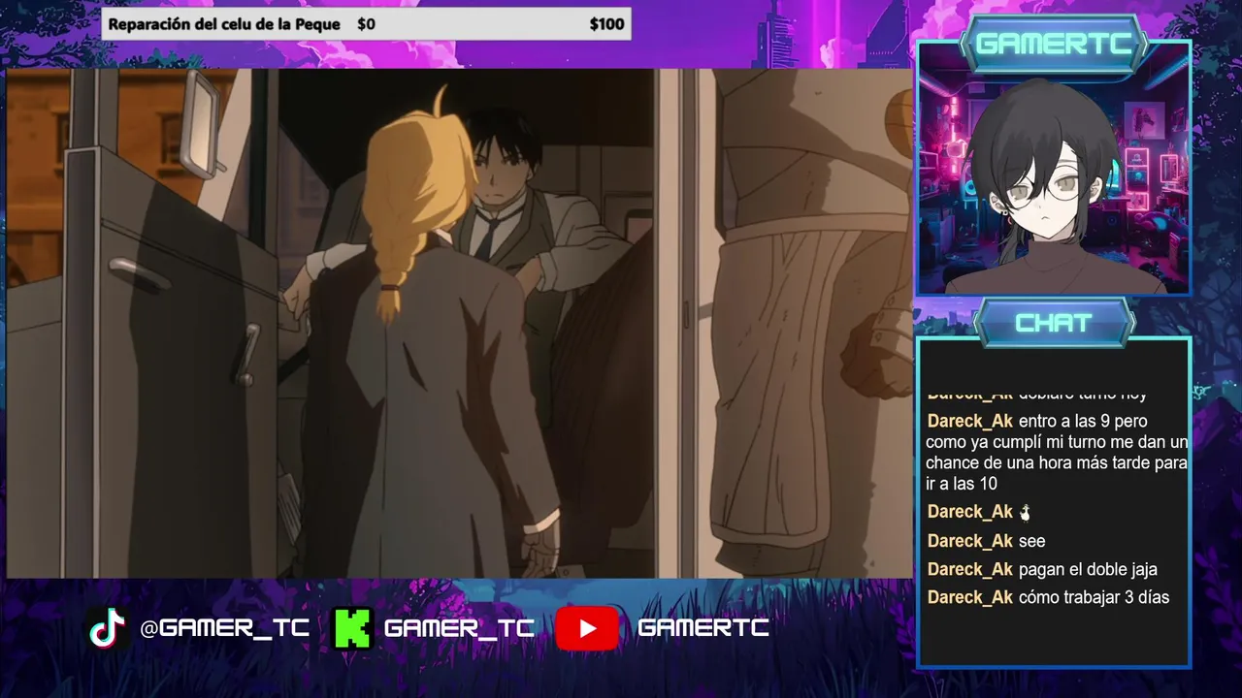
Task: Click the GAMERTC YouTube channel name
Action: coord(703,628)
